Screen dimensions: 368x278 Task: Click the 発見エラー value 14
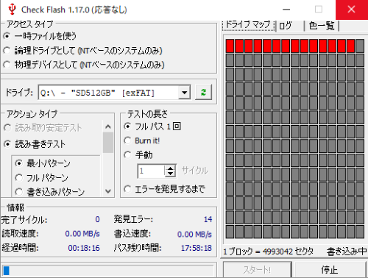point(208,219)
